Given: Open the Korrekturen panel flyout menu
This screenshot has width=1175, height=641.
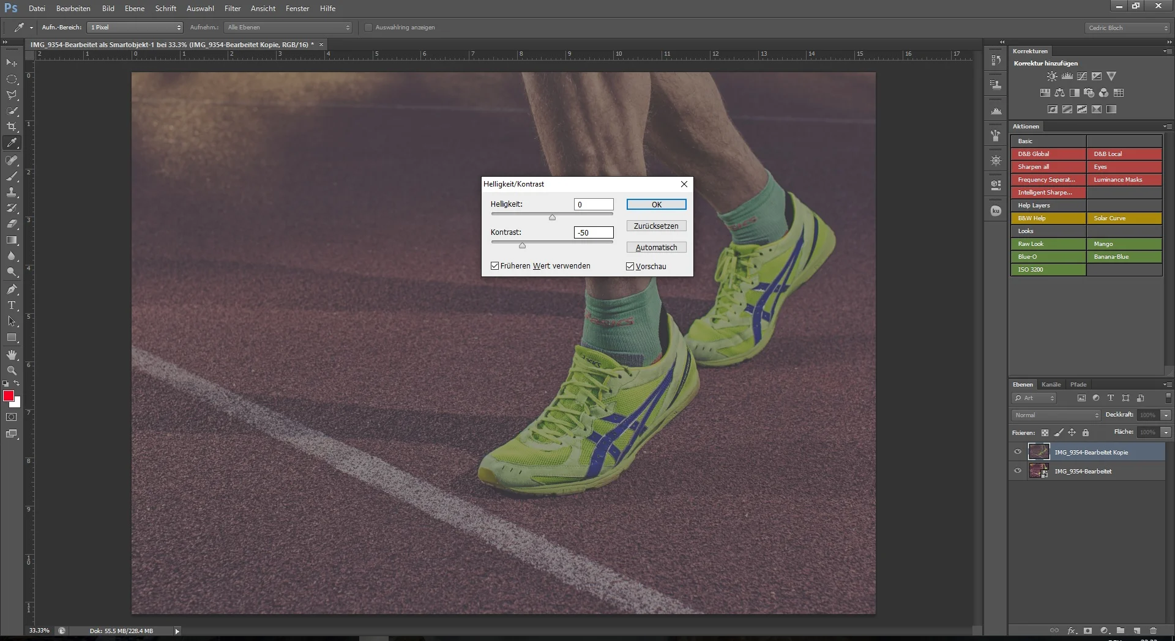Looking at the screenshot, I should [x=1167, y=51].
